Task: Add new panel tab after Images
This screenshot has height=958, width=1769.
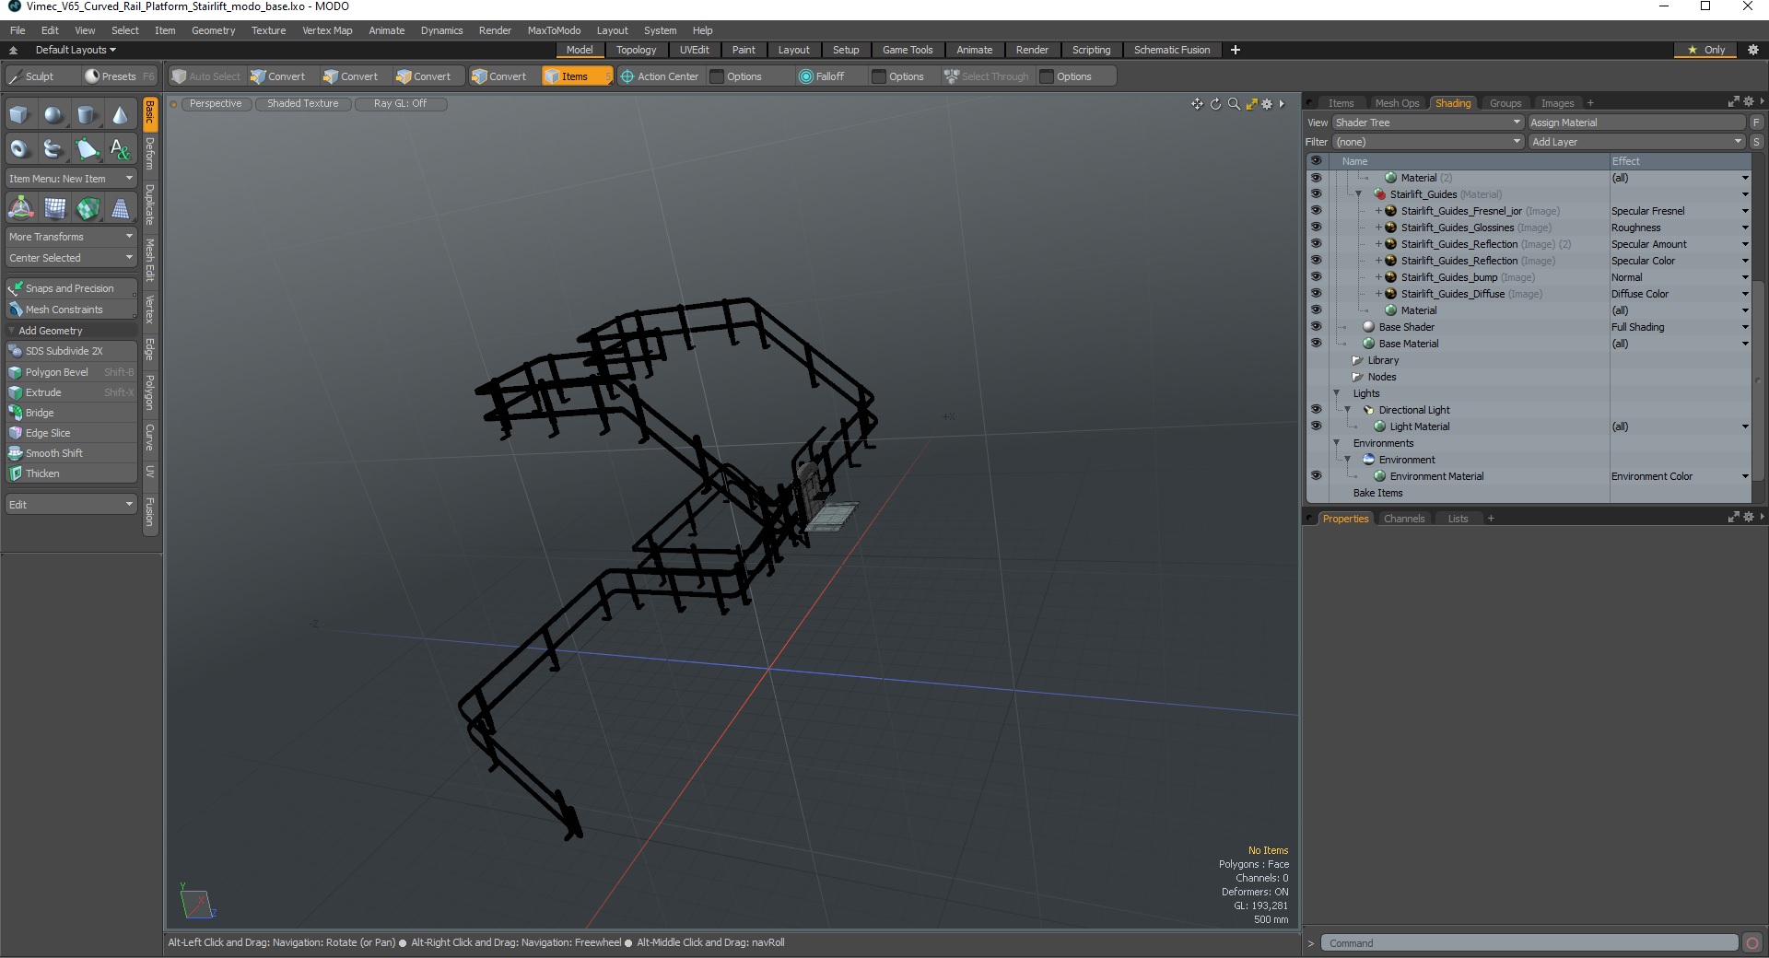Action: point(1590,103)
